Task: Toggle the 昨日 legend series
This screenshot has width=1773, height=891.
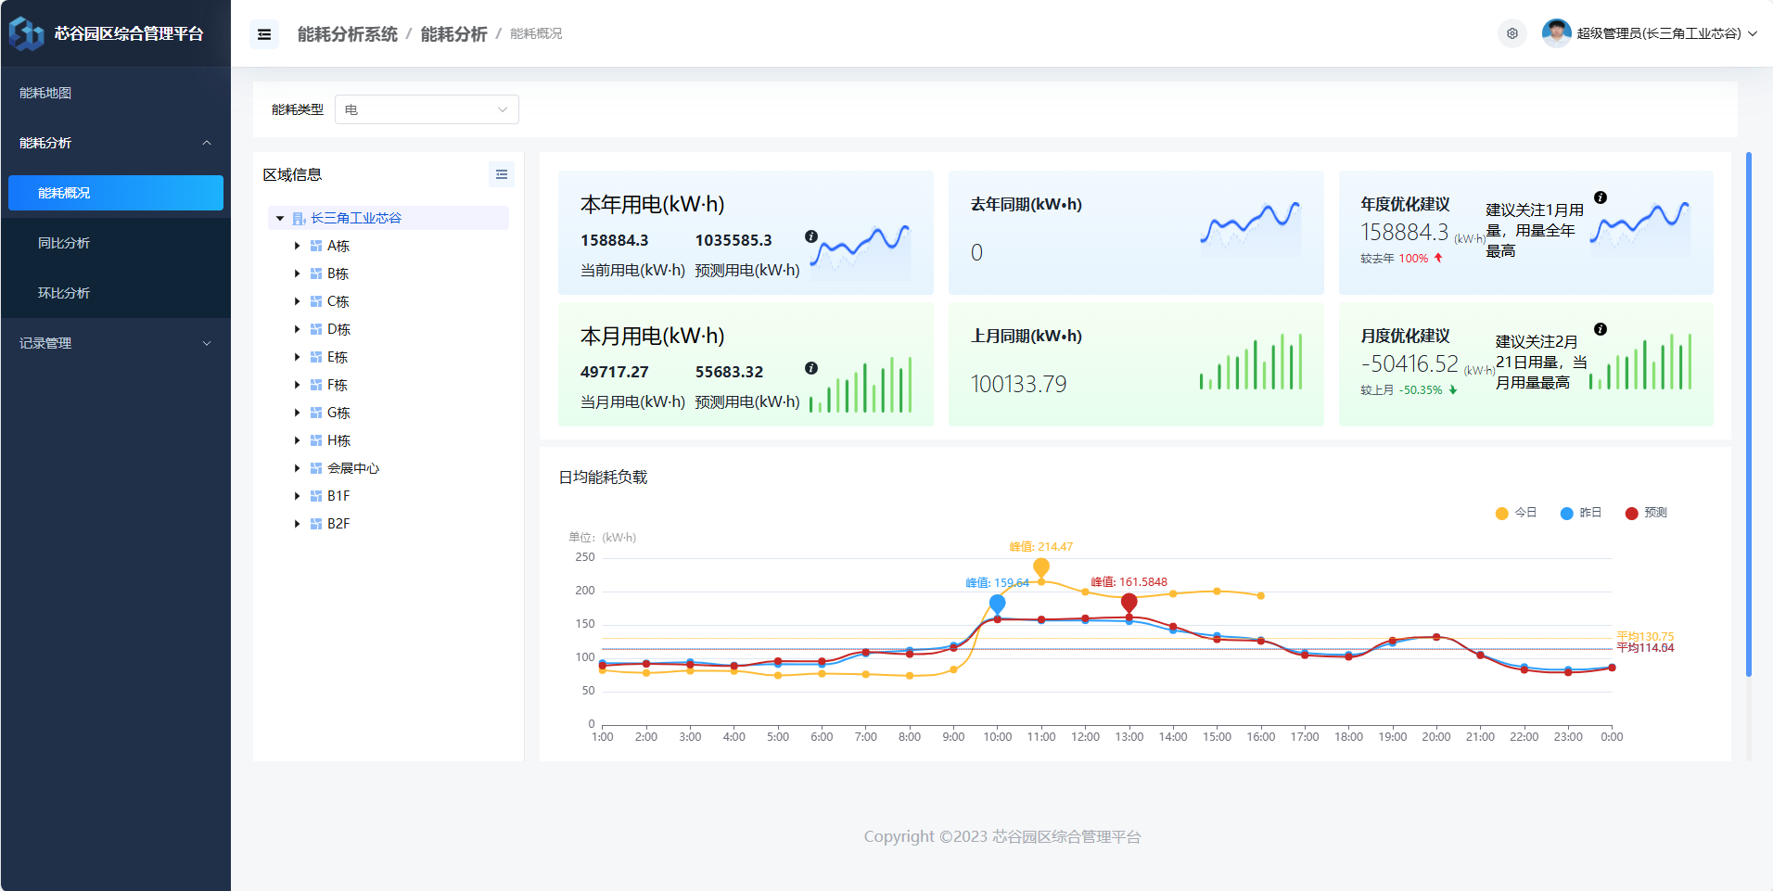Action: [1581, 513]
